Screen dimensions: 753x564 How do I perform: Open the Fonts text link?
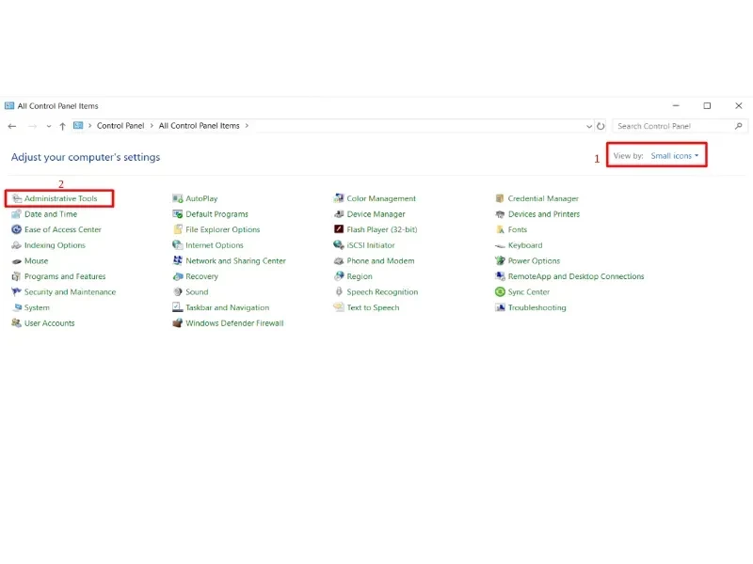click(x=518, y=229)
